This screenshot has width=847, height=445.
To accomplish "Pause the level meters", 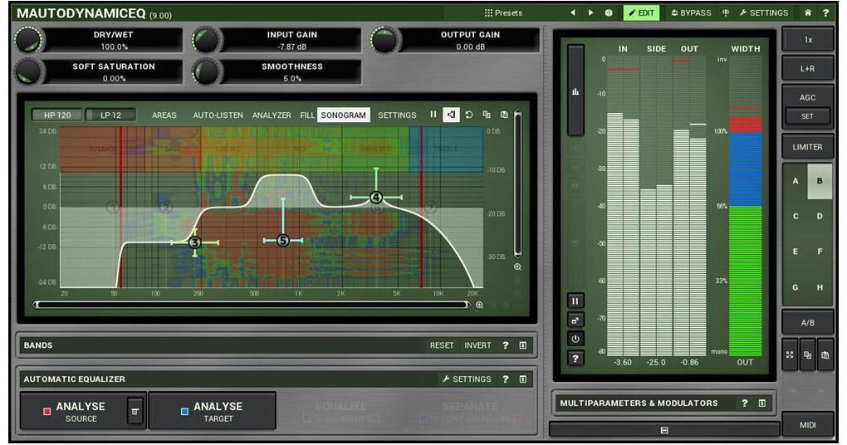I will (x=575, y=301).
